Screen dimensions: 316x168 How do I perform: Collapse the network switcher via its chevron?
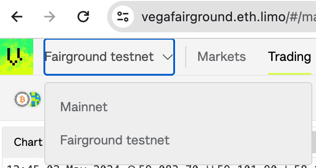pyautogui.click(x=168, y=57)
